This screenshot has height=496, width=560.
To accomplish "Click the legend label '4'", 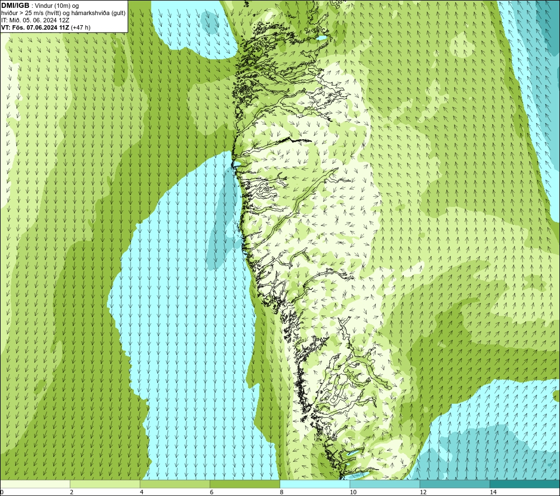I will tap(142, 493).
